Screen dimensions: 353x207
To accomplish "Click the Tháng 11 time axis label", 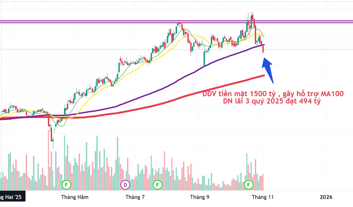I will [263, 197].
